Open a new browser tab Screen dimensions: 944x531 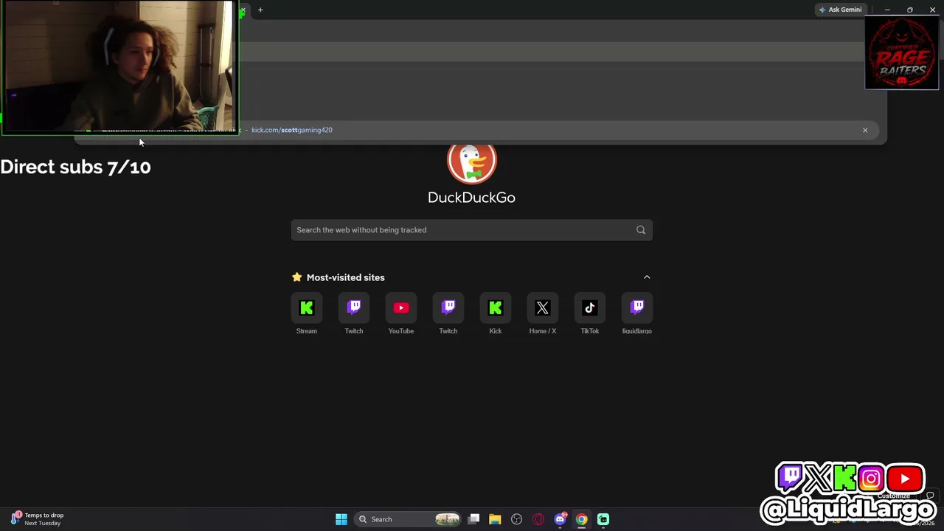click(x=260, y=10)
